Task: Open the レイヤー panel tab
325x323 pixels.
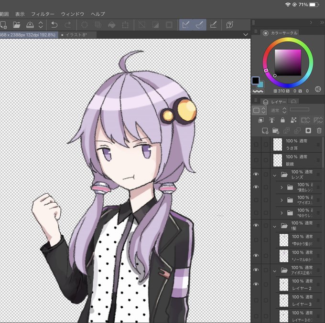Action: pyautogui.click(x=275, y=102)
